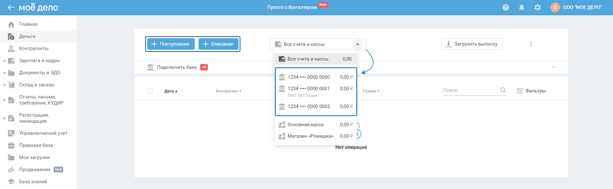
Task: Expand Документы и ЭДО with plus sign
Action: click(4, 73)
